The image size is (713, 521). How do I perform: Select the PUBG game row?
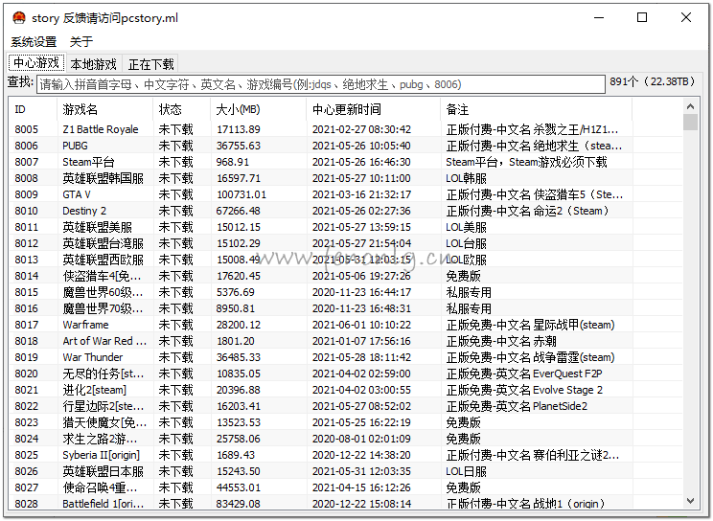[x=346, y=146]
